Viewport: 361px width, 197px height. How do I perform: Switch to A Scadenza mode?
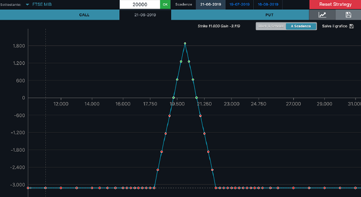tap(301, 26)
